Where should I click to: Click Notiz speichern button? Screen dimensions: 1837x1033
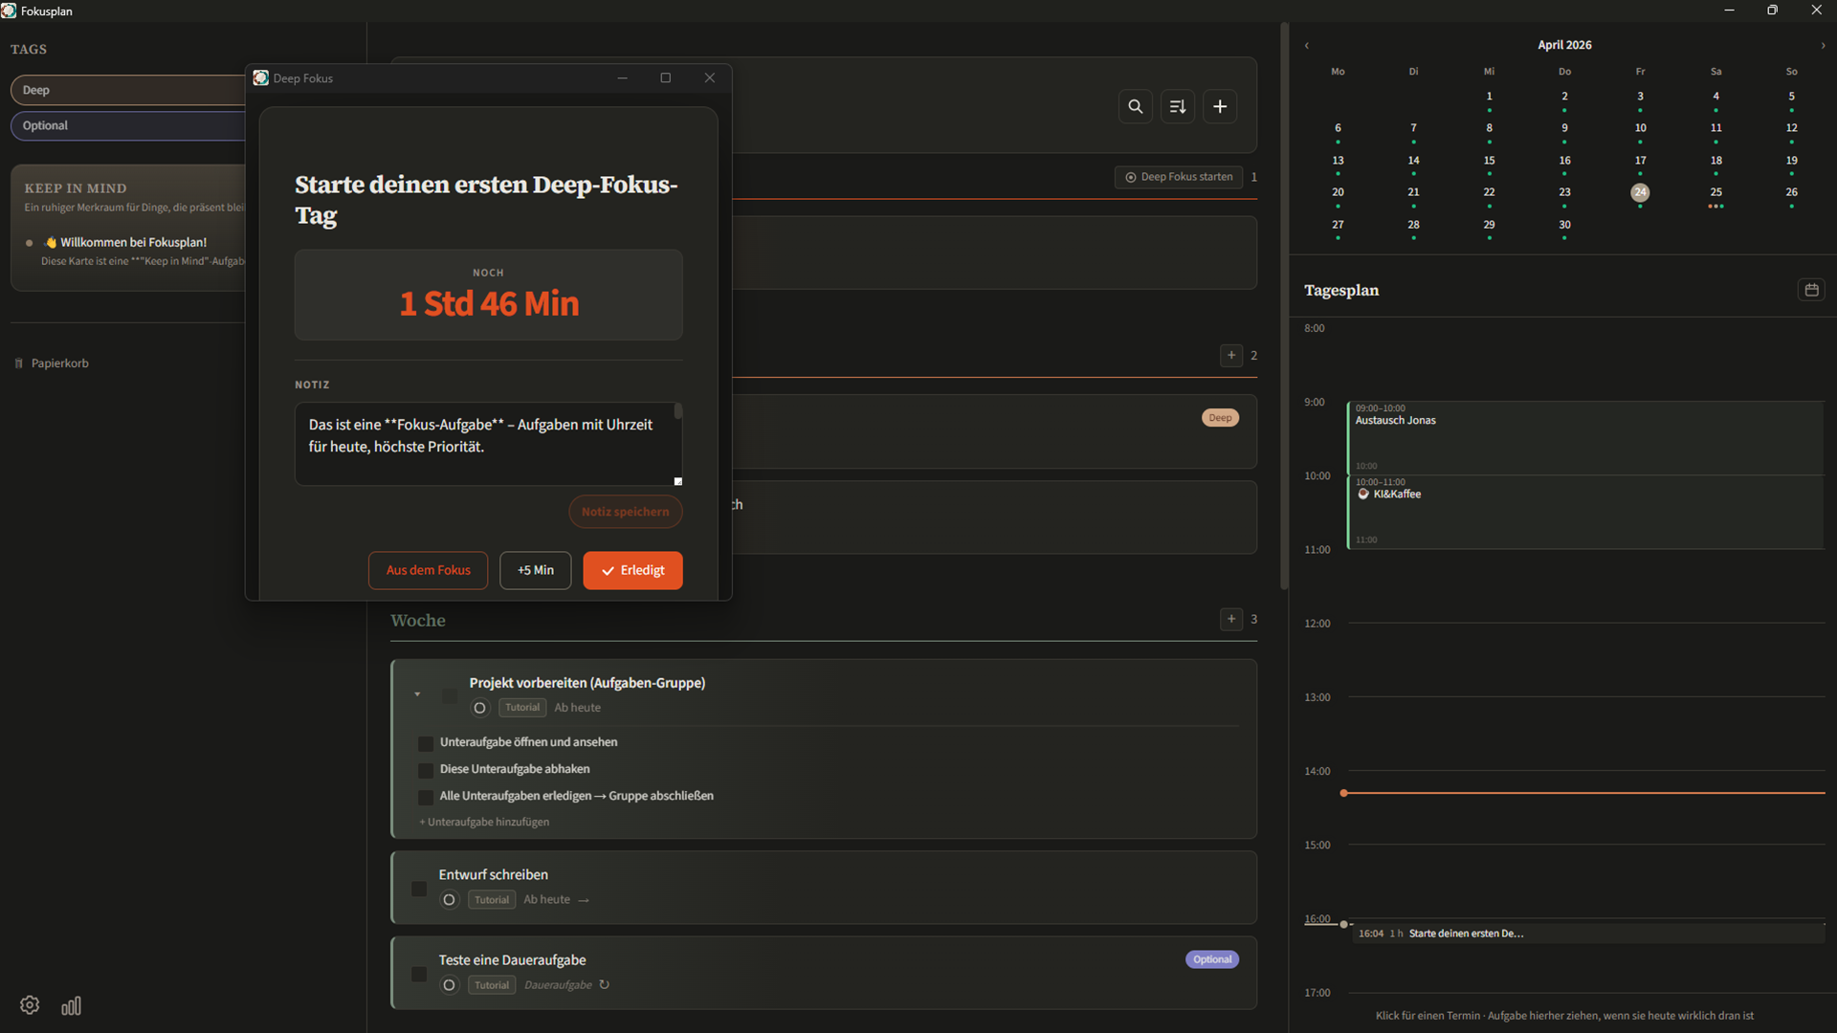coord(626,512)
